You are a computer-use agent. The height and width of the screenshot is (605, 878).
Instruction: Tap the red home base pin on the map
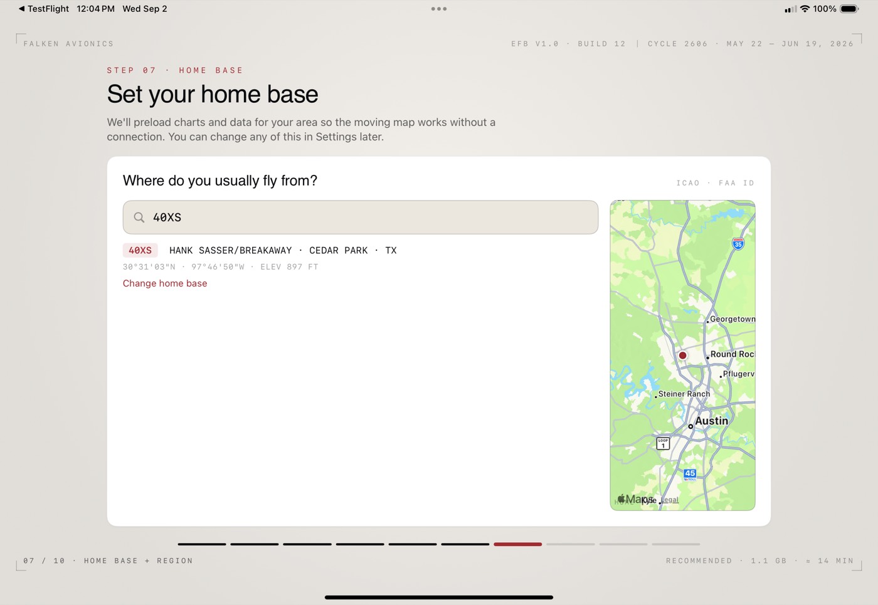point(682,355)
